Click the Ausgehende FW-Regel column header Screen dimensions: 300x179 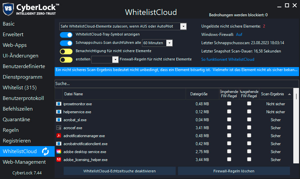[249, 94]
